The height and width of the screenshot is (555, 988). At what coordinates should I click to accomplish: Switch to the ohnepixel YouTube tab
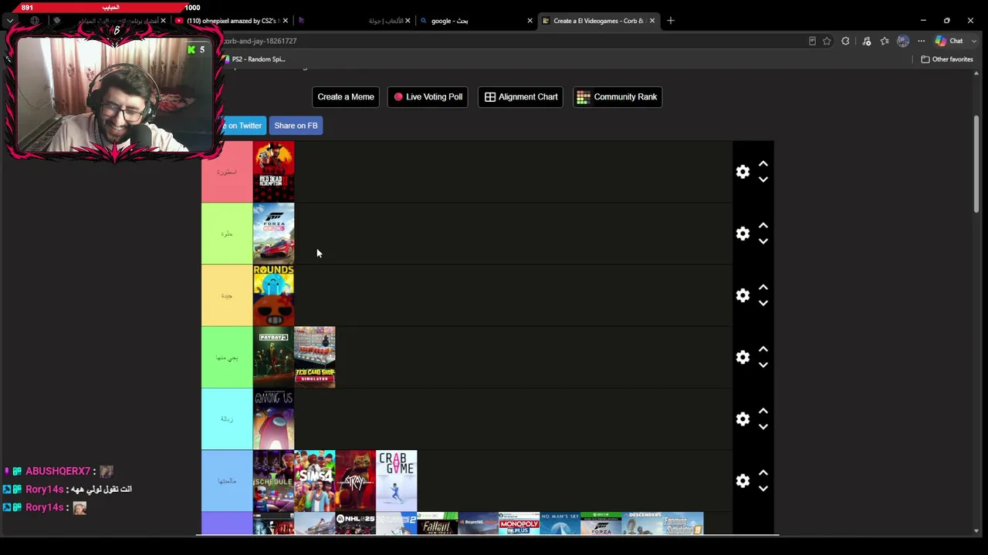(x=232, y=21)
